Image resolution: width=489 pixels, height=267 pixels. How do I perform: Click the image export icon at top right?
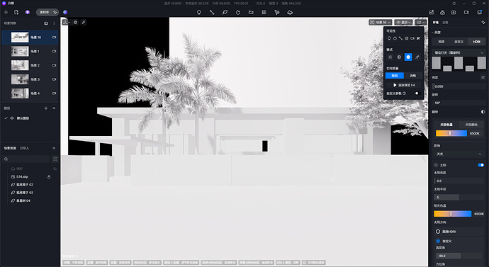click(432, 13)
